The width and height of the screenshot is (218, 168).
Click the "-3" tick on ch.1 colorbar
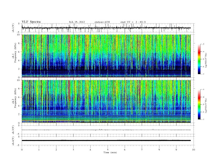(203, 44)
